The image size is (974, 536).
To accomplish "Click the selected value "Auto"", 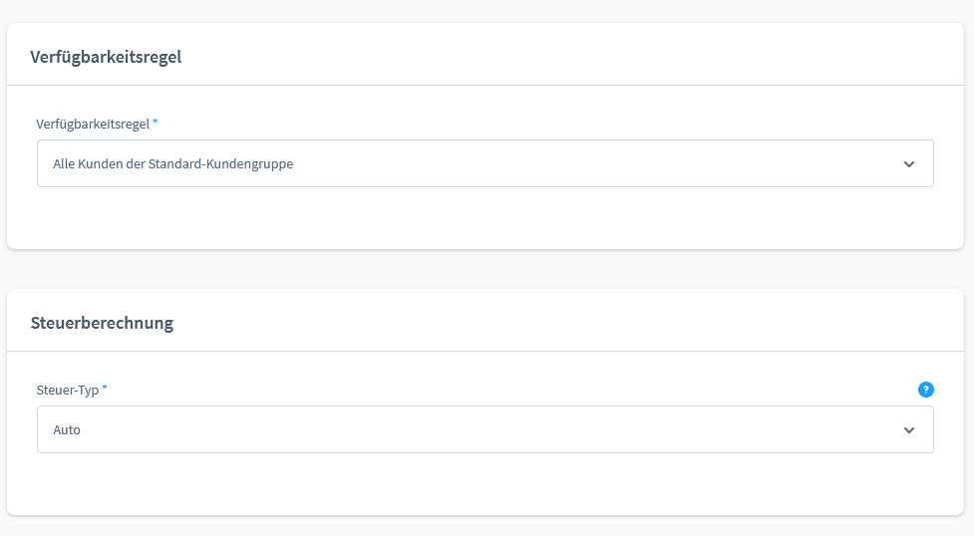I will click(67, 430).
